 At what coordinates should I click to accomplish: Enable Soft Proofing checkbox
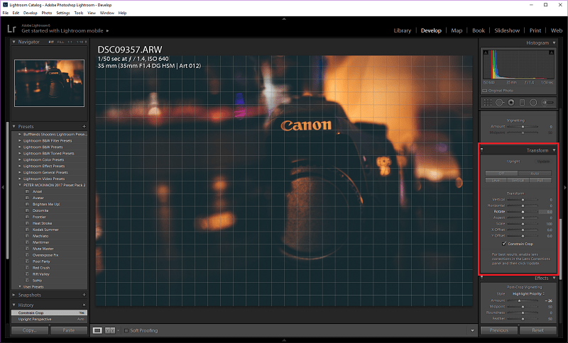pyautogui.click(x=126, y=330)
